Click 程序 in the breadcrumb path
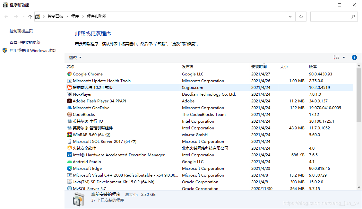The width and height of the screenshot is (362, 209). [x=75, y=16]
